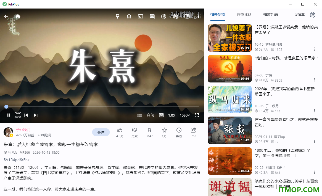Select the video ID BV1R4pd6rEbz
Viewport: 322px width, 196px height.
[x=17, y=160]
